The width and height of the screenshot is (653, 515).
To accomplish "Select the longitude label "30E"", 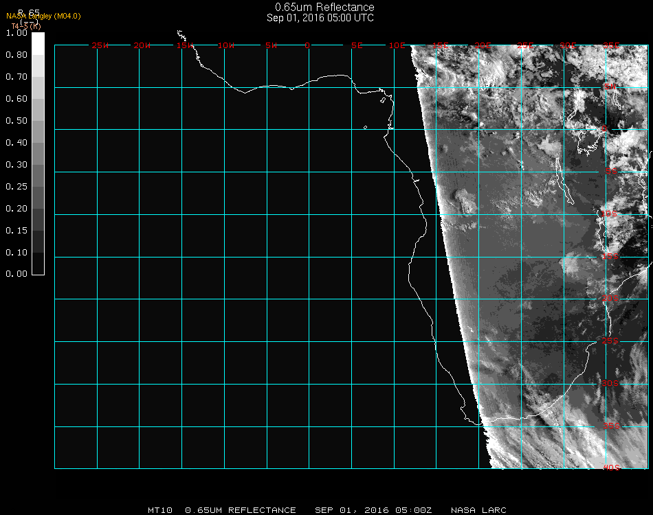I will click(568, 45).
